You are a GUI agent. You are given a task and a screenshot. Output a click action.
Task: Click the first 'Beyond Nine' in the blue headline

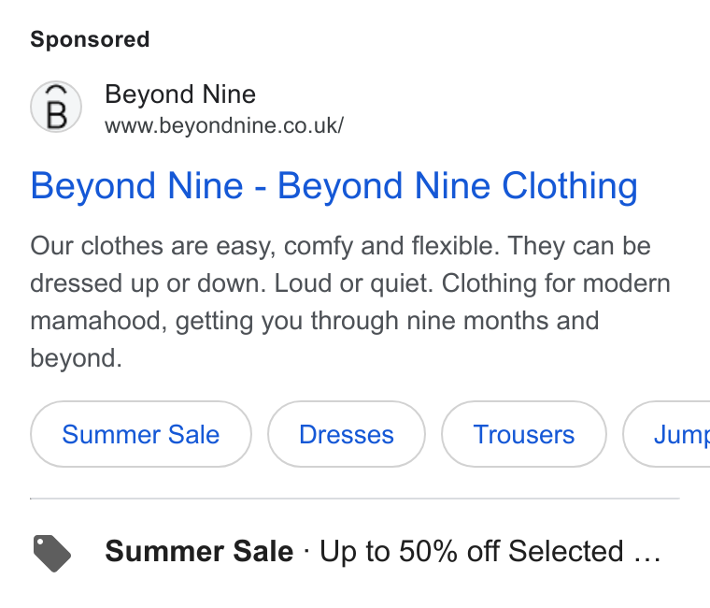136,186
